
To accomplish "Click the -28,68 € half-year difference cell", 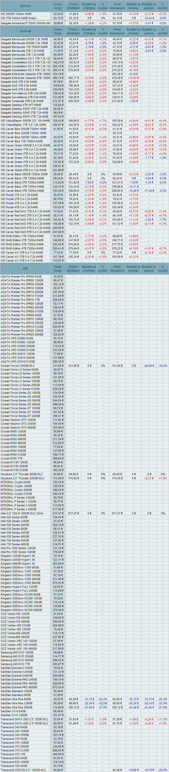I will tap(149, 366).
